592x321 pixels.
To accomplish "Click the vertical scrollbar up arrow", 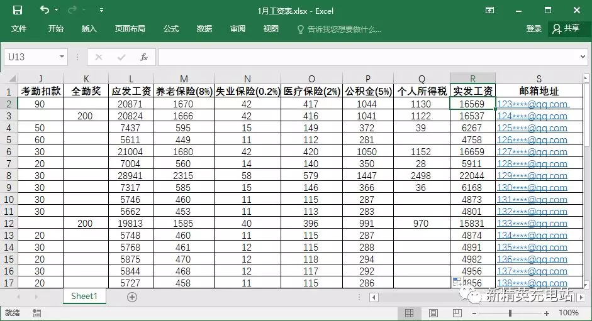I will (586, 78).
